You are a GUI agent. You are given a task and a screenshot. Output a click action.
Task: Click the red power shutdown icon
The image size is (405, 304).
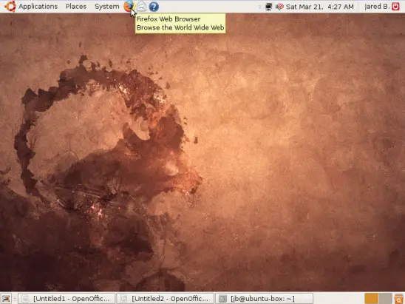pyautogui.click(x=395, y=6)
